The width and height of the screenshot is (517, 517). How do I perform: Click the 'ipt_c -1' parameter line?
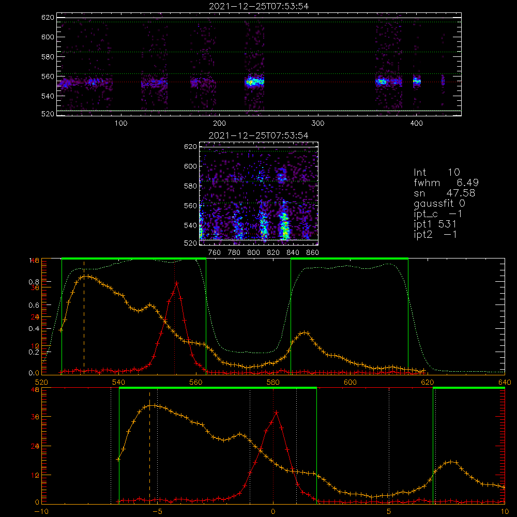[x=438, y=214]
